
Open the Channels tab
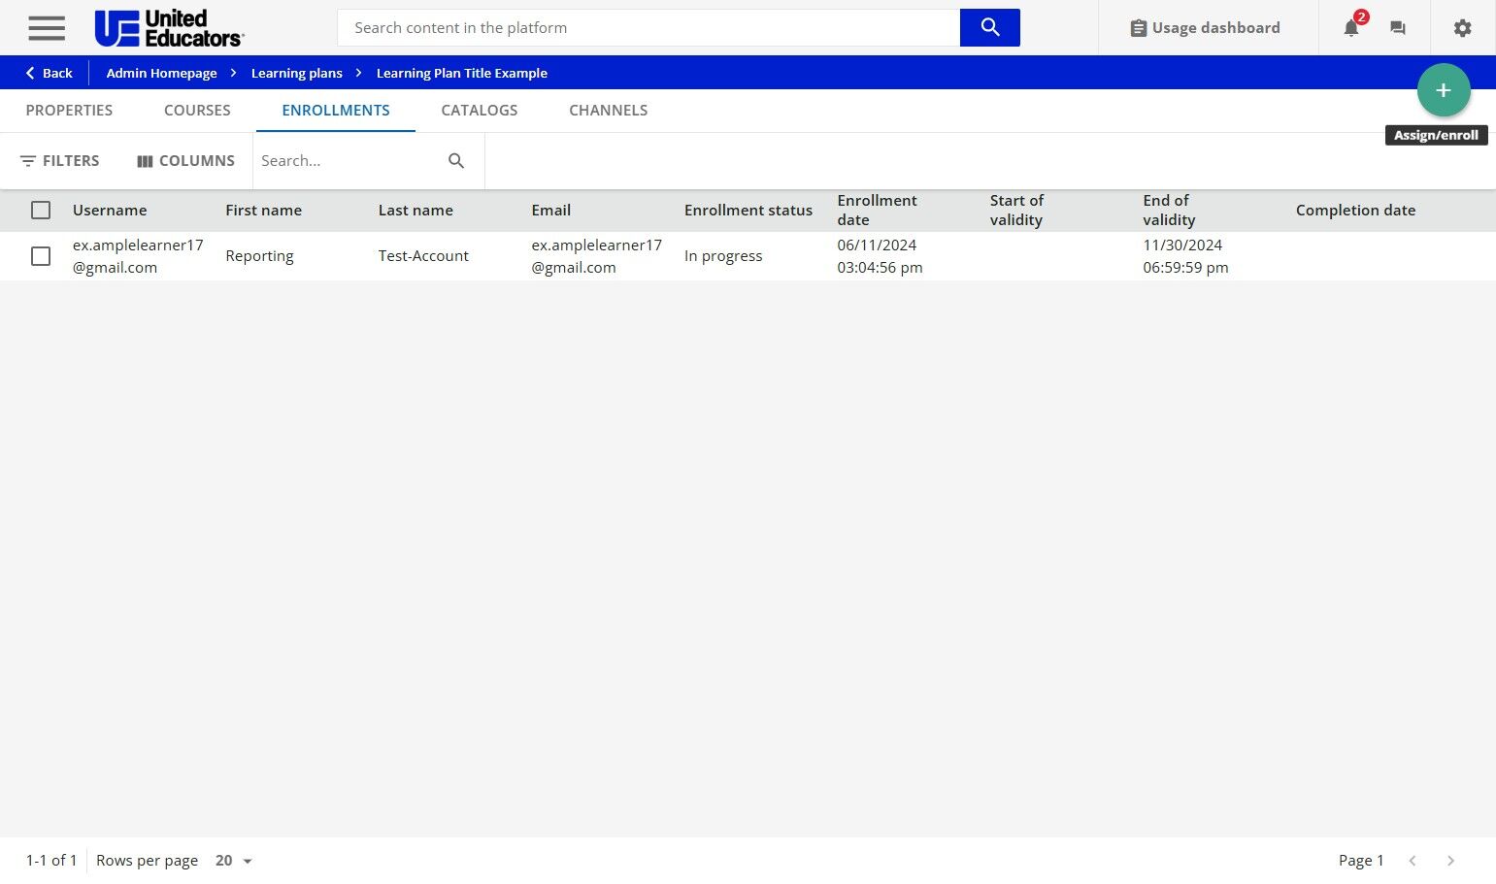609,111
